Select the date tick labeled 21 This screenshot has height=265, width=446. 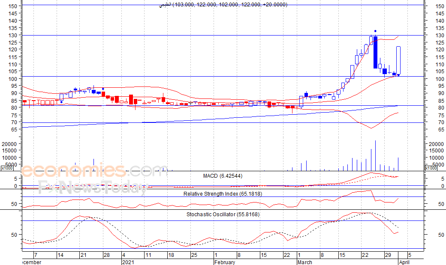[x=83, y=255]
